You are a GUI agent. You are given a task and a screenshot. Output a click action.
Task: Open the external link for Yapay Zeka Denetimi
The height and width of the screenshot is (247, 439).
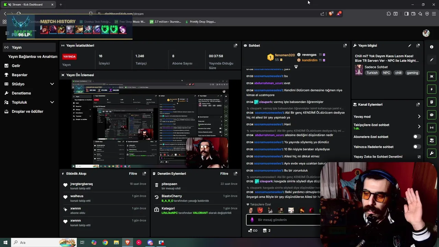click(x=419, y=157)
